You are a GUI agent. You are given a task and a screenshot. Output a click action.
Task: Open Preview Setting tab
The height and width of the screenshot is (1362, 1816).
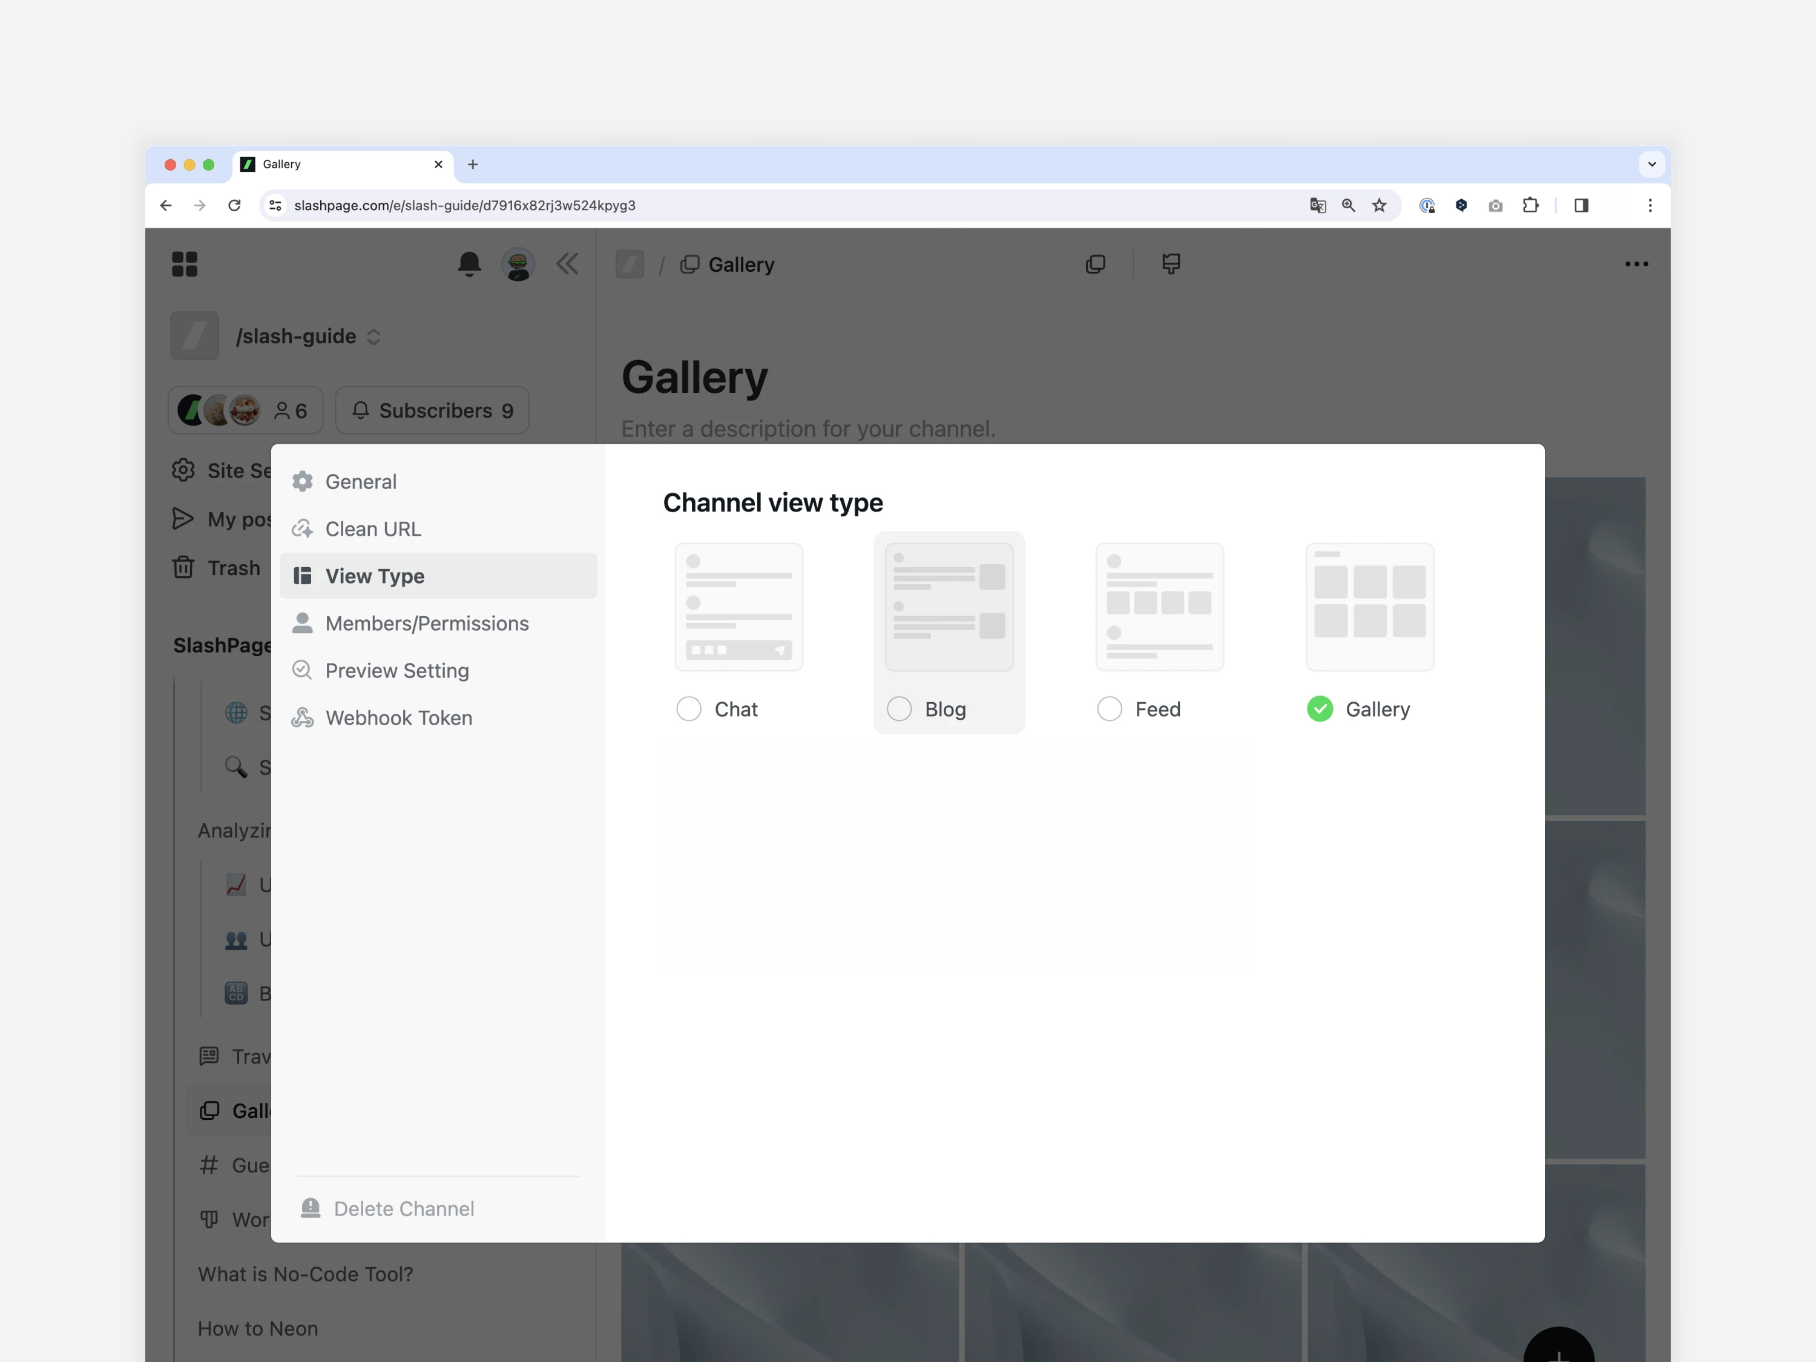(x=438, y=670)
